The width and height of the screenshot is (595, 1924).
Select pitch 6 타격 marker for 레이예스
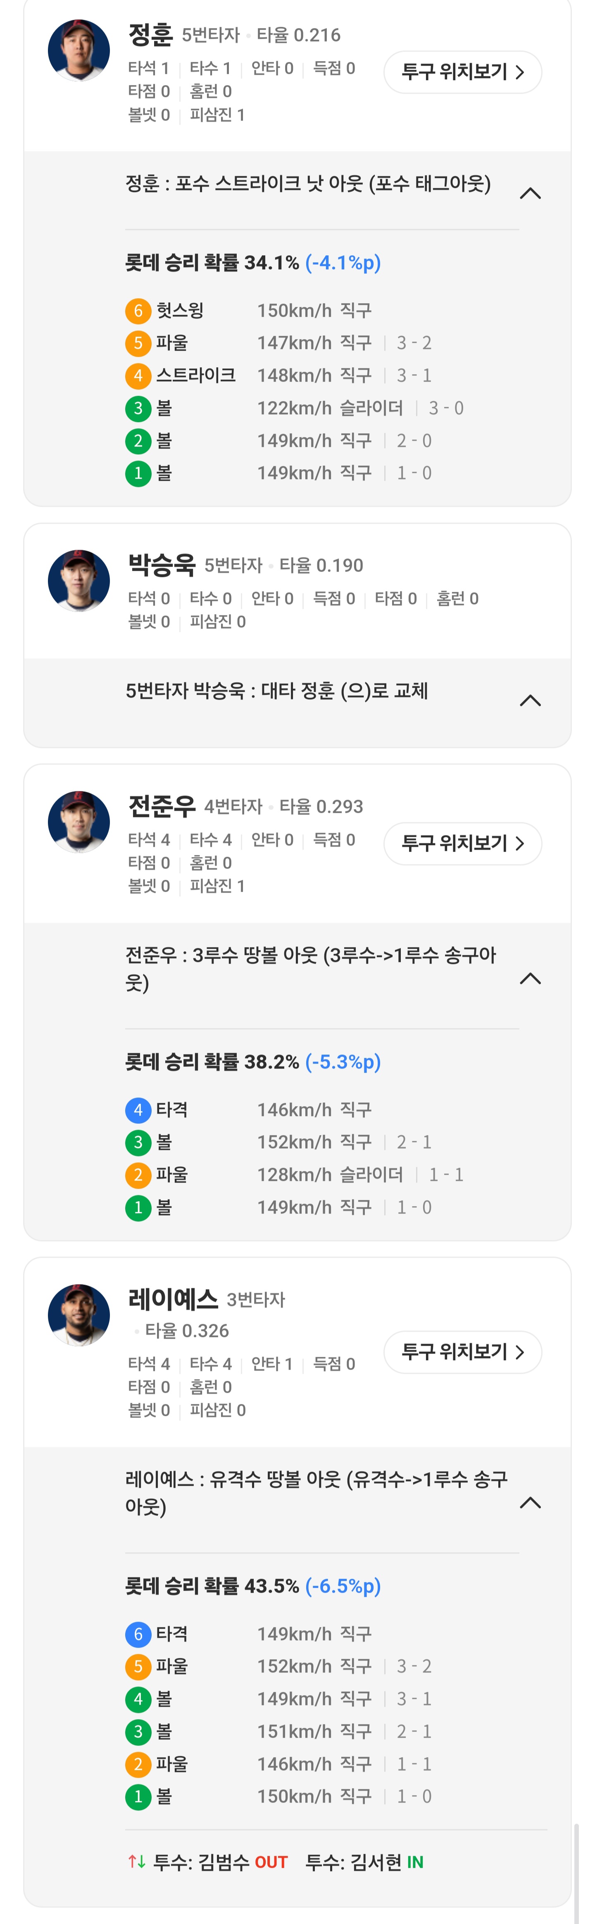(x=138, y=1634)
